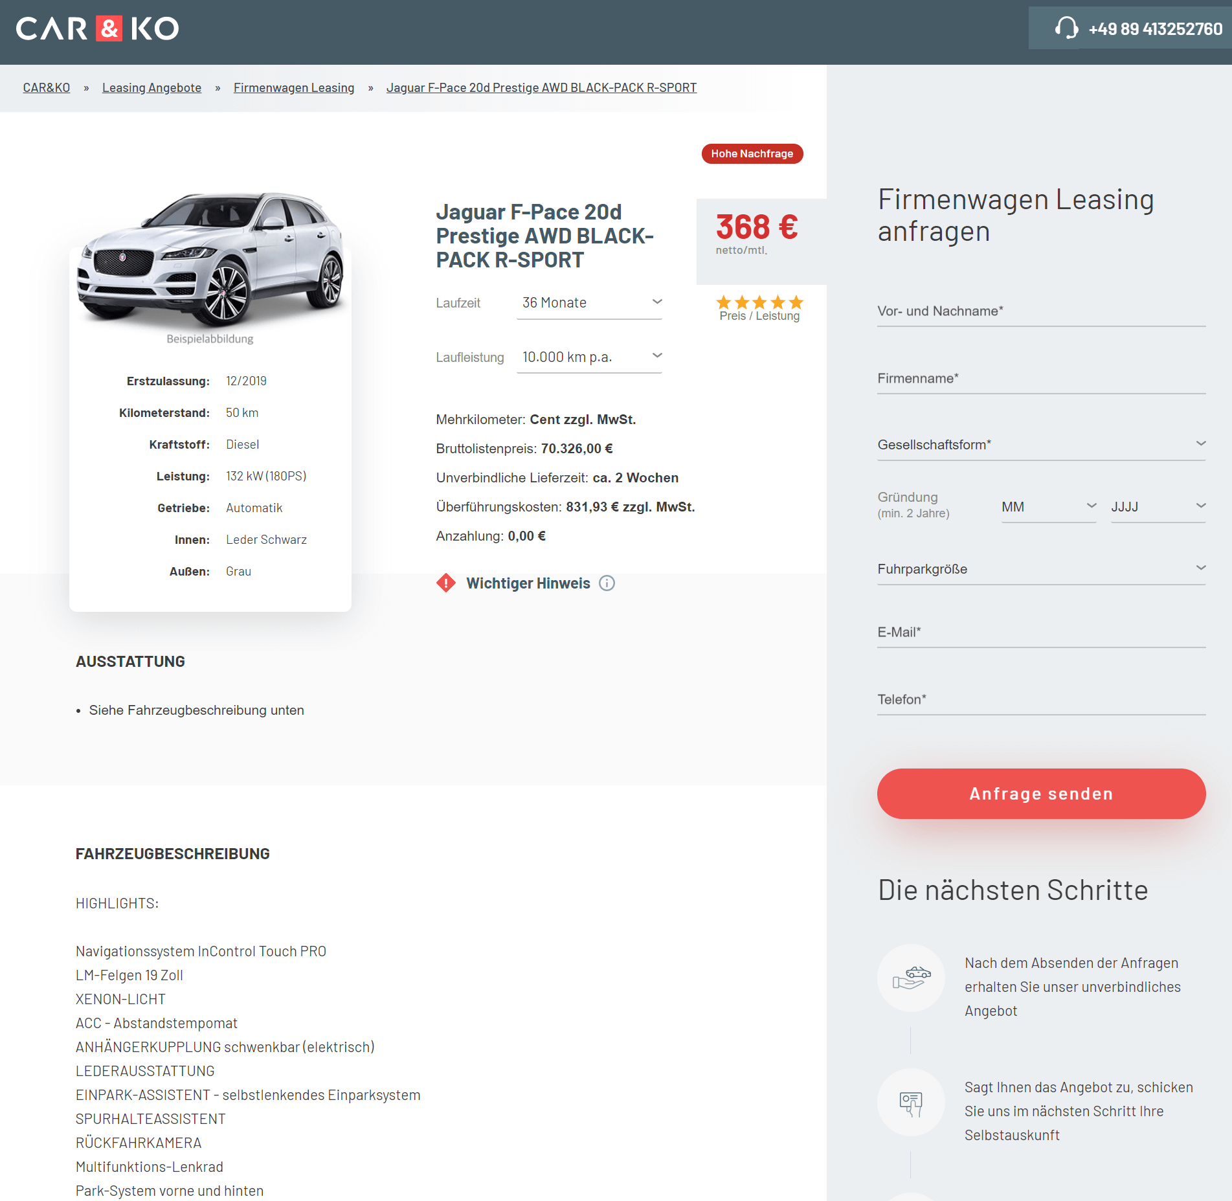
Task: Click the Wichtiger Hinweis text
Action: click(x=528, y=583)
